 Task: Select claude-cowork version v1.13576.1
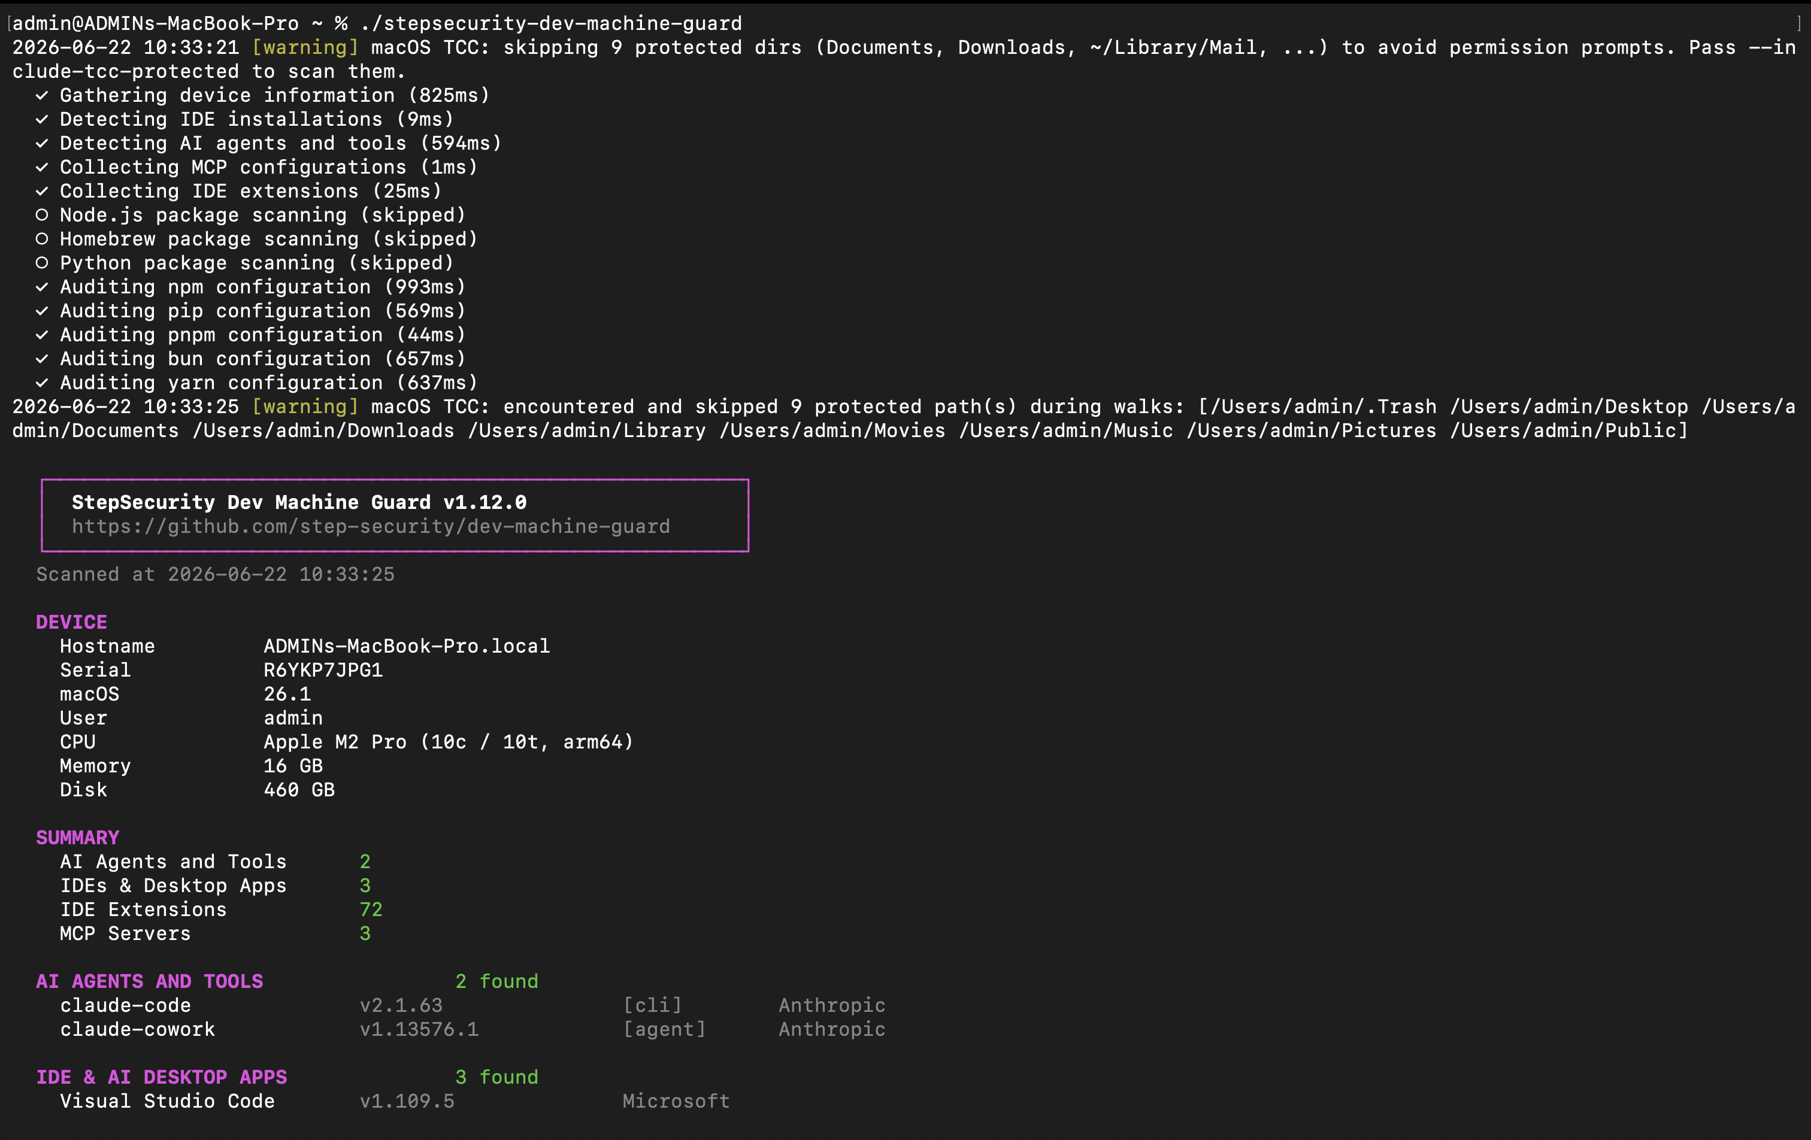pyautogui.click(x=419, y=1029)
